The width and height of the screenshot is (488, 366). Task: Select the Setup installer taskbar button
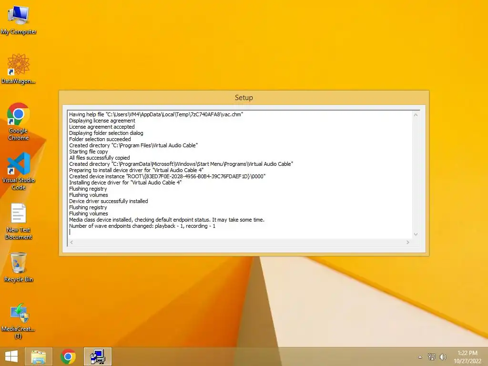(x=97, y=356)
